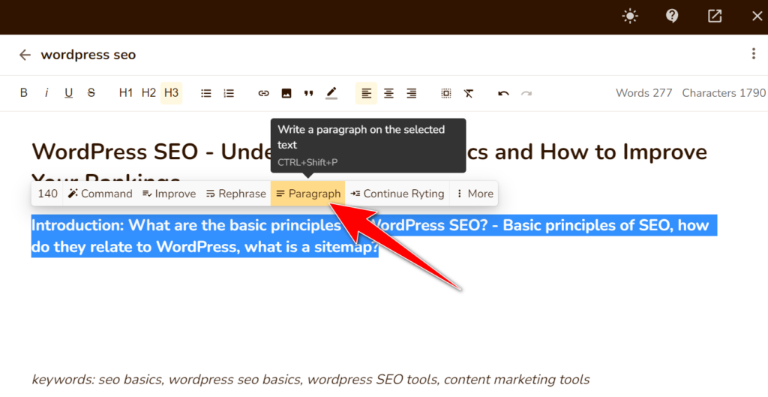Insert an image

pyautogui.click(x=286, y=93)
